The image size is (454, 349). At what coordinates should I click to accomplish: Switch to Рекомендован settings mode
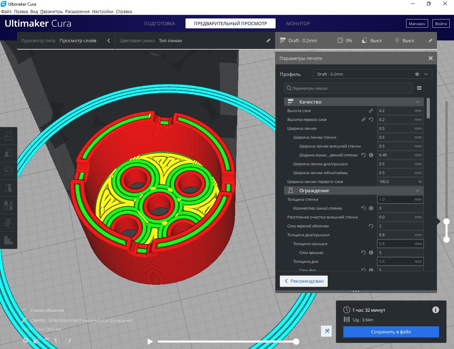pos(304,281)
